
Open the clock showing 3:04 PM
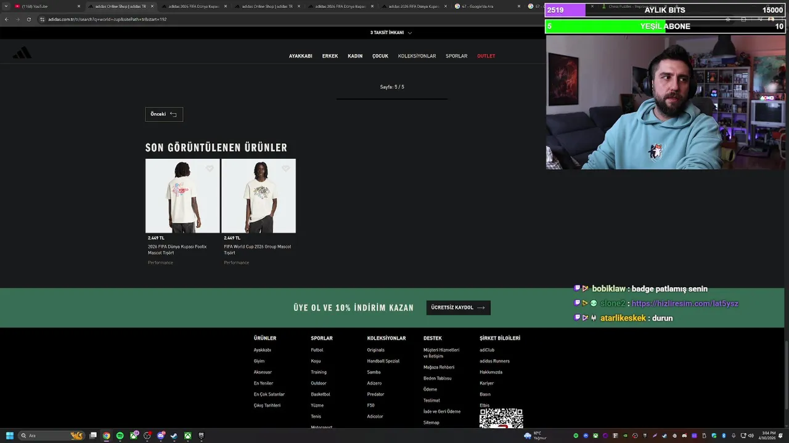point(768,436)
